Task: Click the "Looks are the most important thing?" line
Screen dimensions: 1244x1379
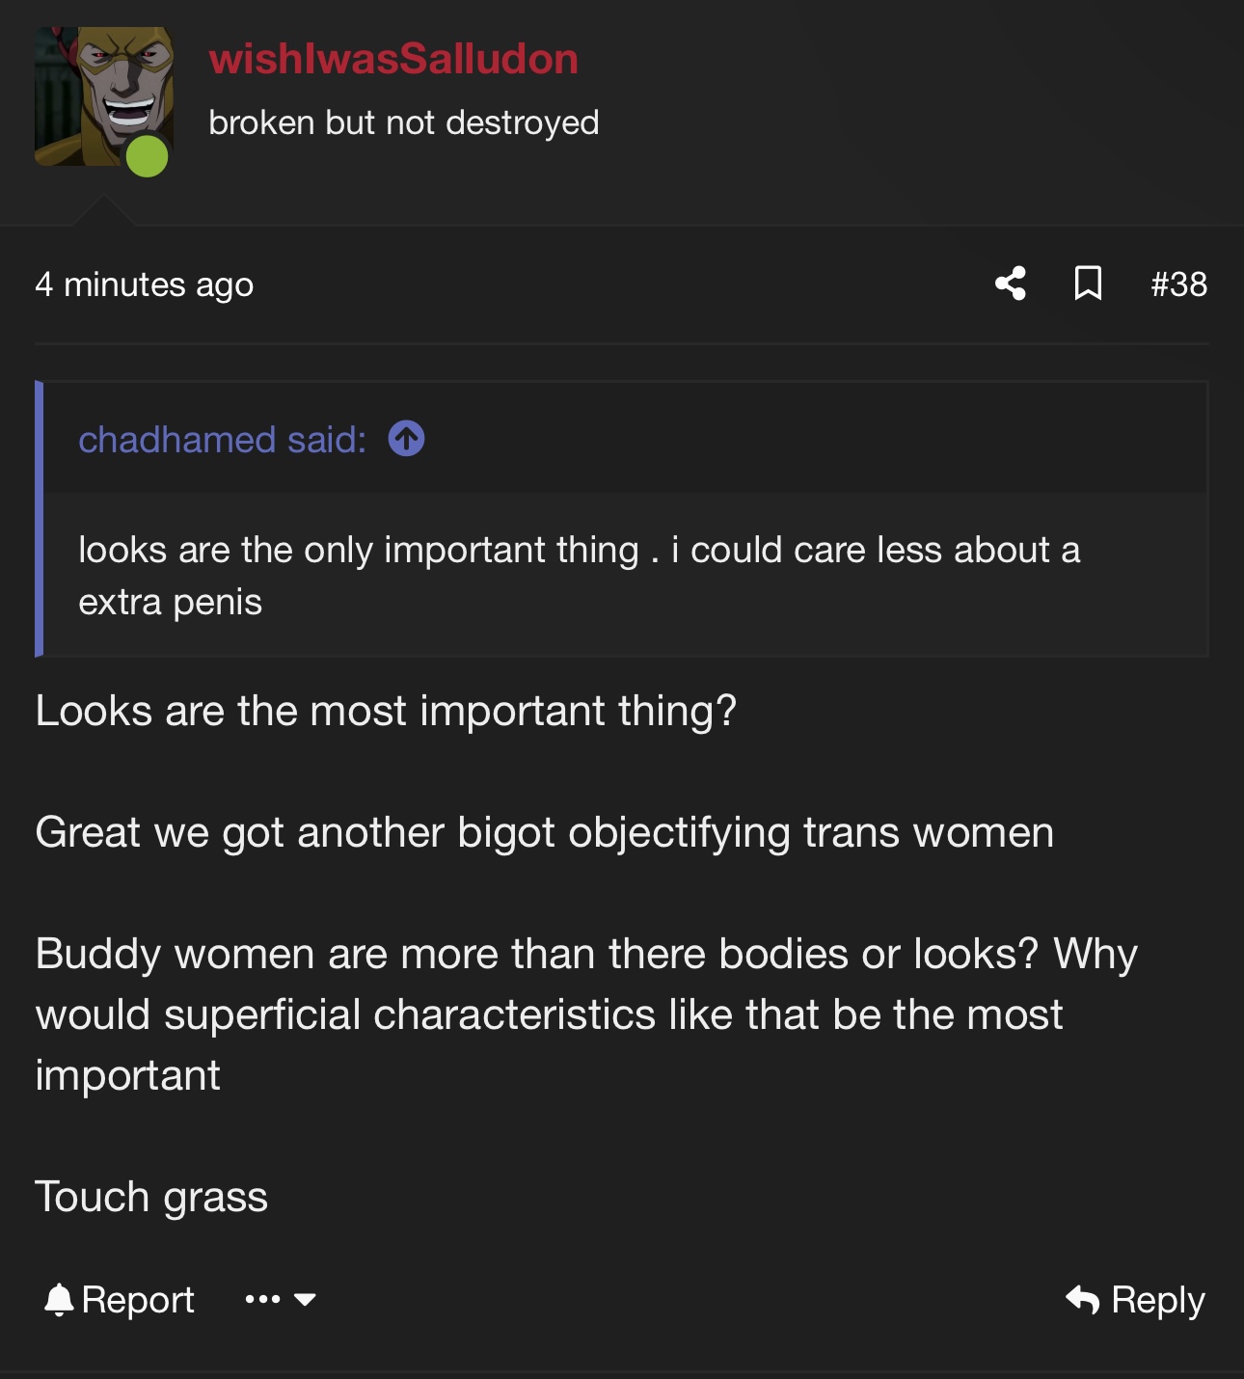Action: pyautogui.click(x=386, y=711)
